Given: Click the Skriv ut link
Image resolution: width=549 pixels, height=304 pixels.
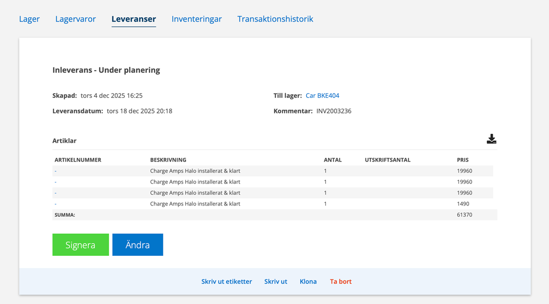Looking at the screenshot, I should (276, 282).
